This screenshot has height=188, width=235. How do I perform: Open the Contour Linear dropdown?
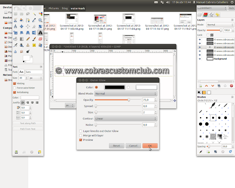click(x=126, y=119)
